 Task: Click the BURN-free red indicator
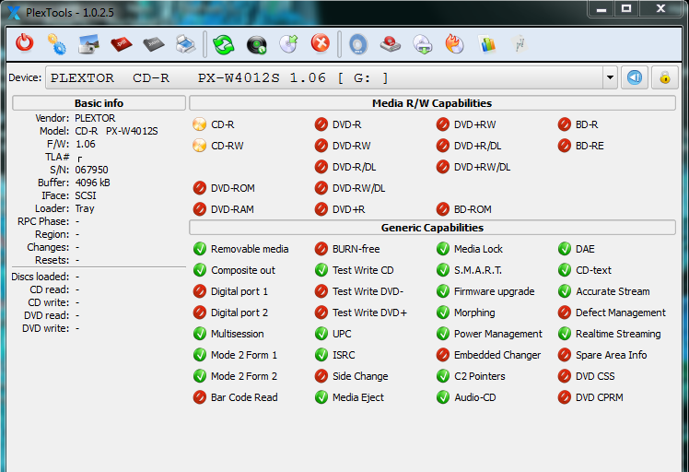[x=321, y=249]
